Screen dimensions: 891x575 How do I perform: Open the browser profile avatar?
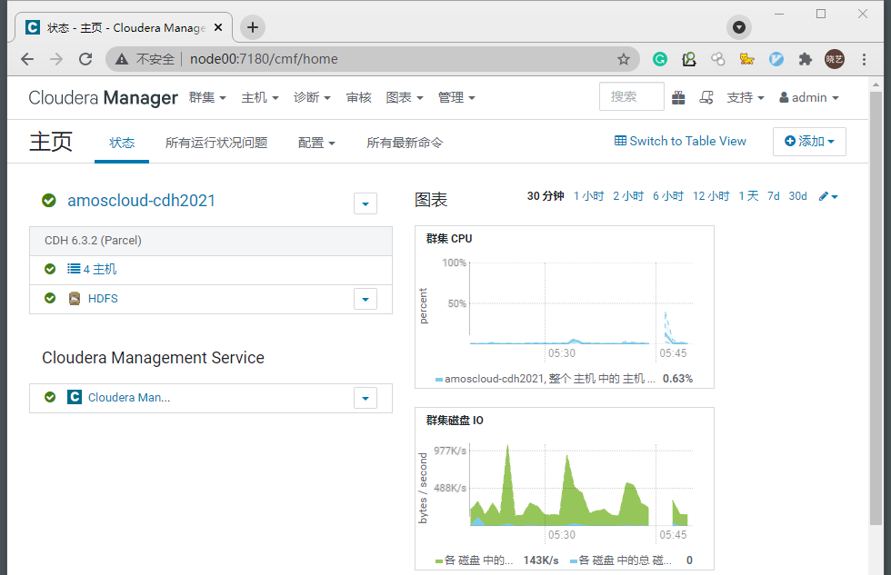point(835,59)
